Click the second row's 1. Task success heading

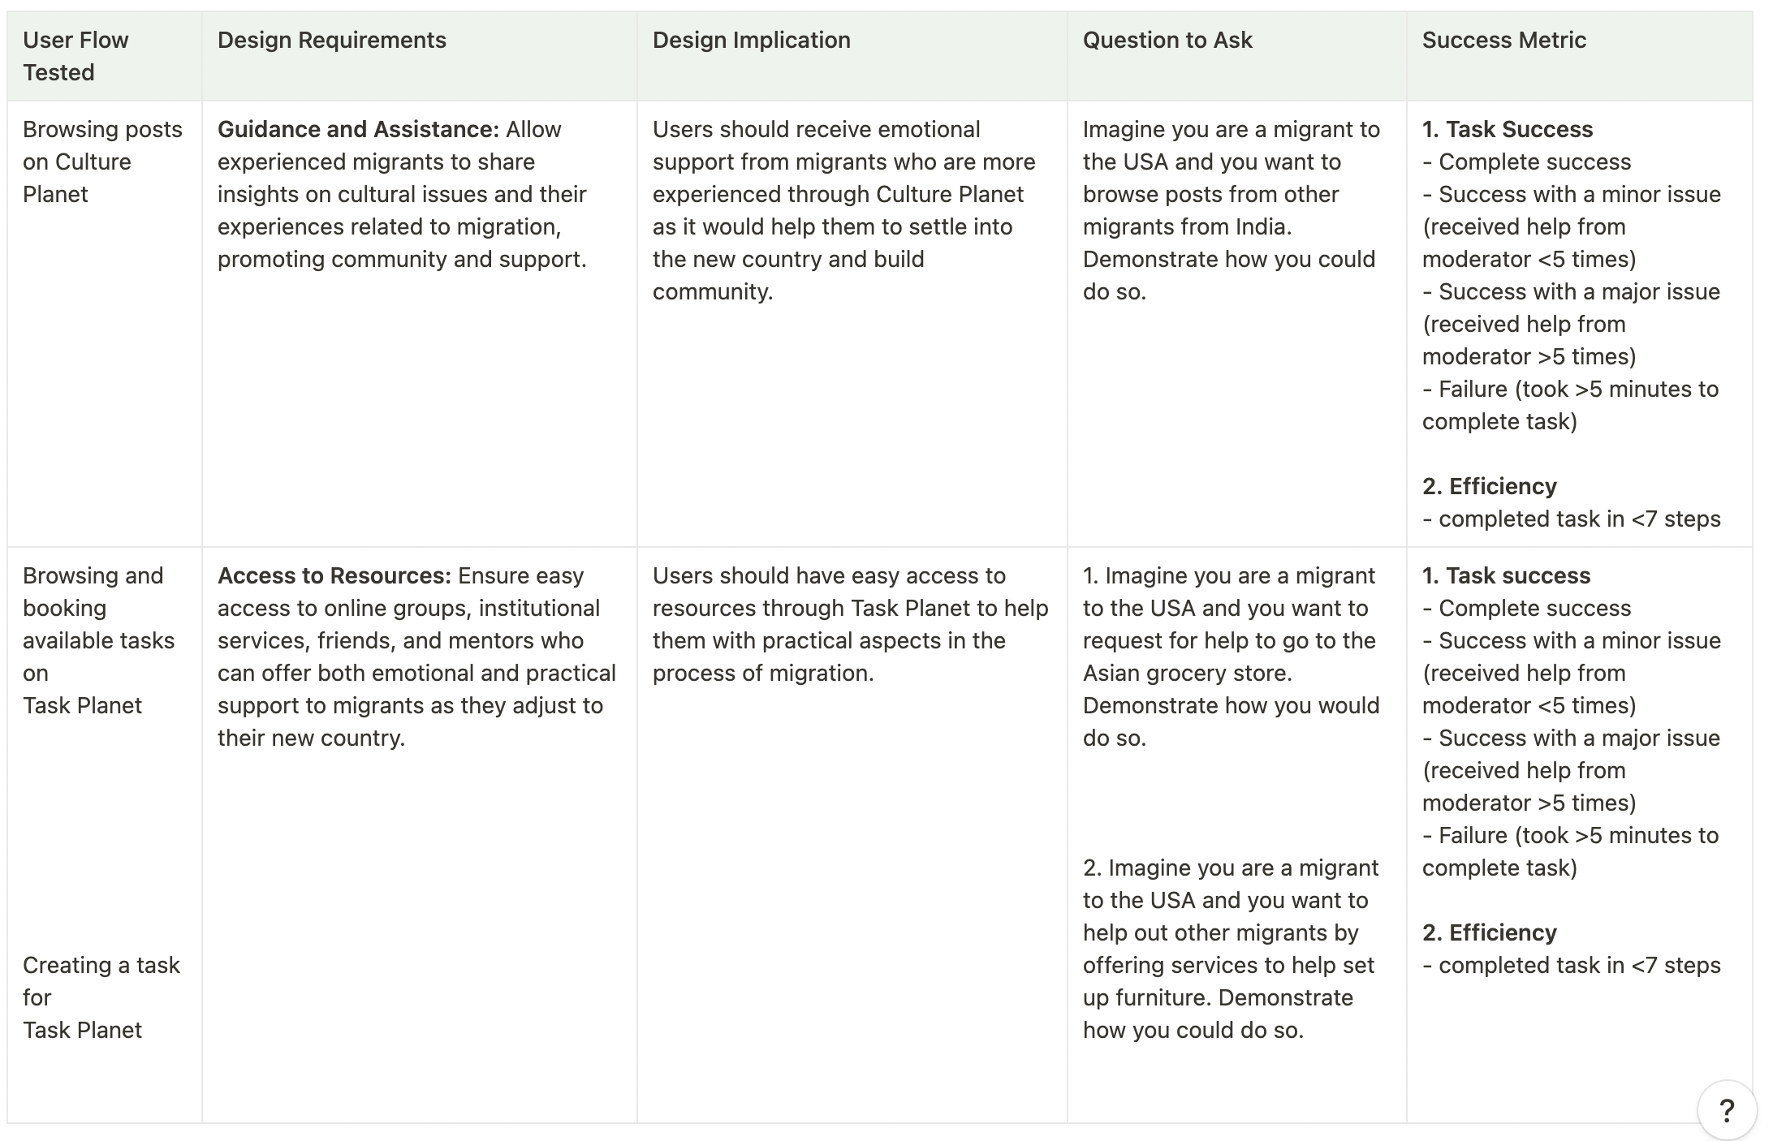(x=1507, y=575)
